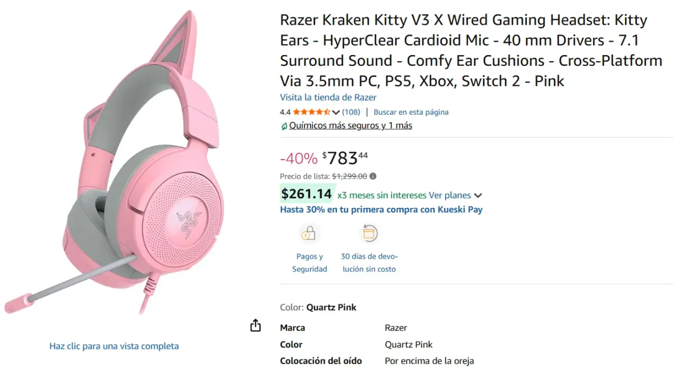The image size is (674, 367).
Task: Click the Químicos más seguros leaf badge
Action: 284,125
